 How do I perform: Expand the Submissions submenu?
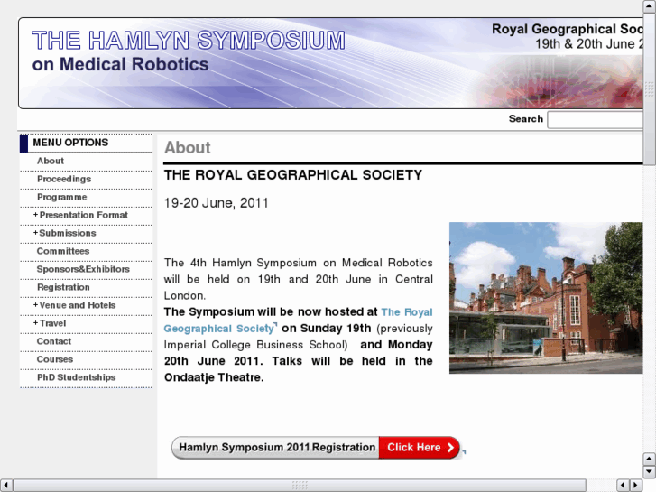[65, 233]
